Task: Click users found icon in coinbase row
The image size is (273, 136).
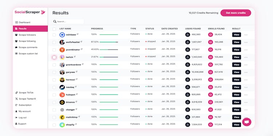Action: tap(188, 35)
